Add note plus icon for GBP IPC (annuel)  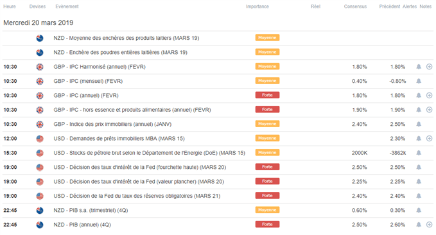[x=430, y=96]
